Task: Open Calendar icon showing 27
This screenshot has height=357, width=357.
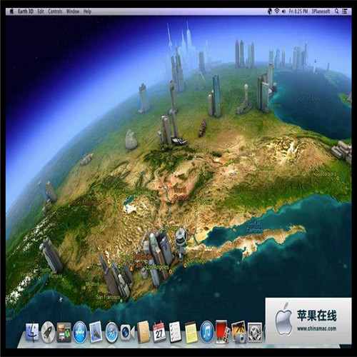Action: pos(159,332)
